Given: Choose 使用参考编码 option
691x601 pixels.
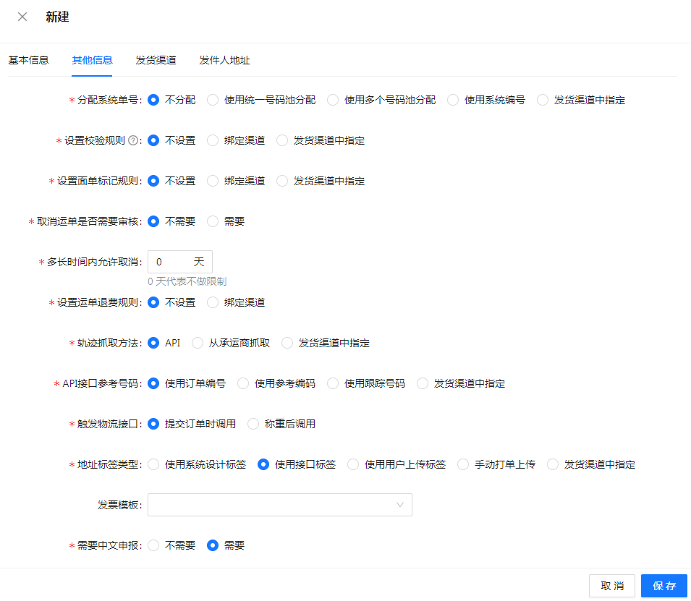Looking at the screenshot, I should [243, 383].
